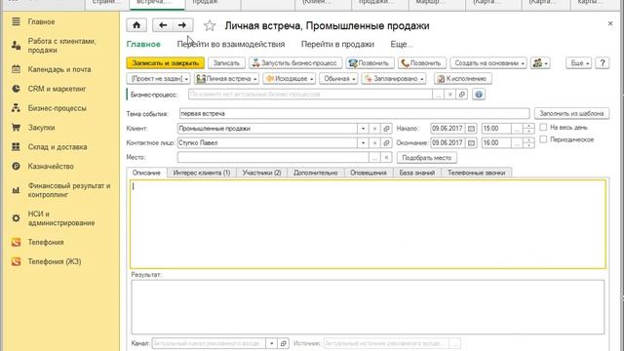This screenshot has width=624, height=351.
Task: Expand Создать на основании dropdown
Action: pos(488,63)
